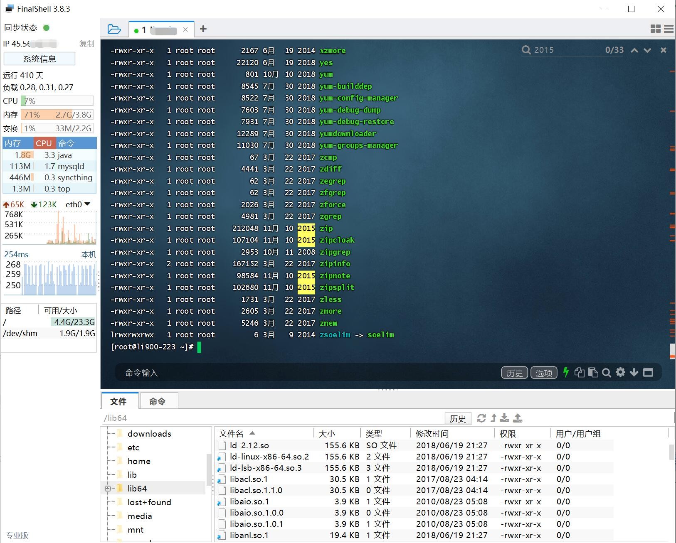676x543 pixels.
Task: Expand the lib64 folder in directory tree
Action: click(x=108, y=488)
